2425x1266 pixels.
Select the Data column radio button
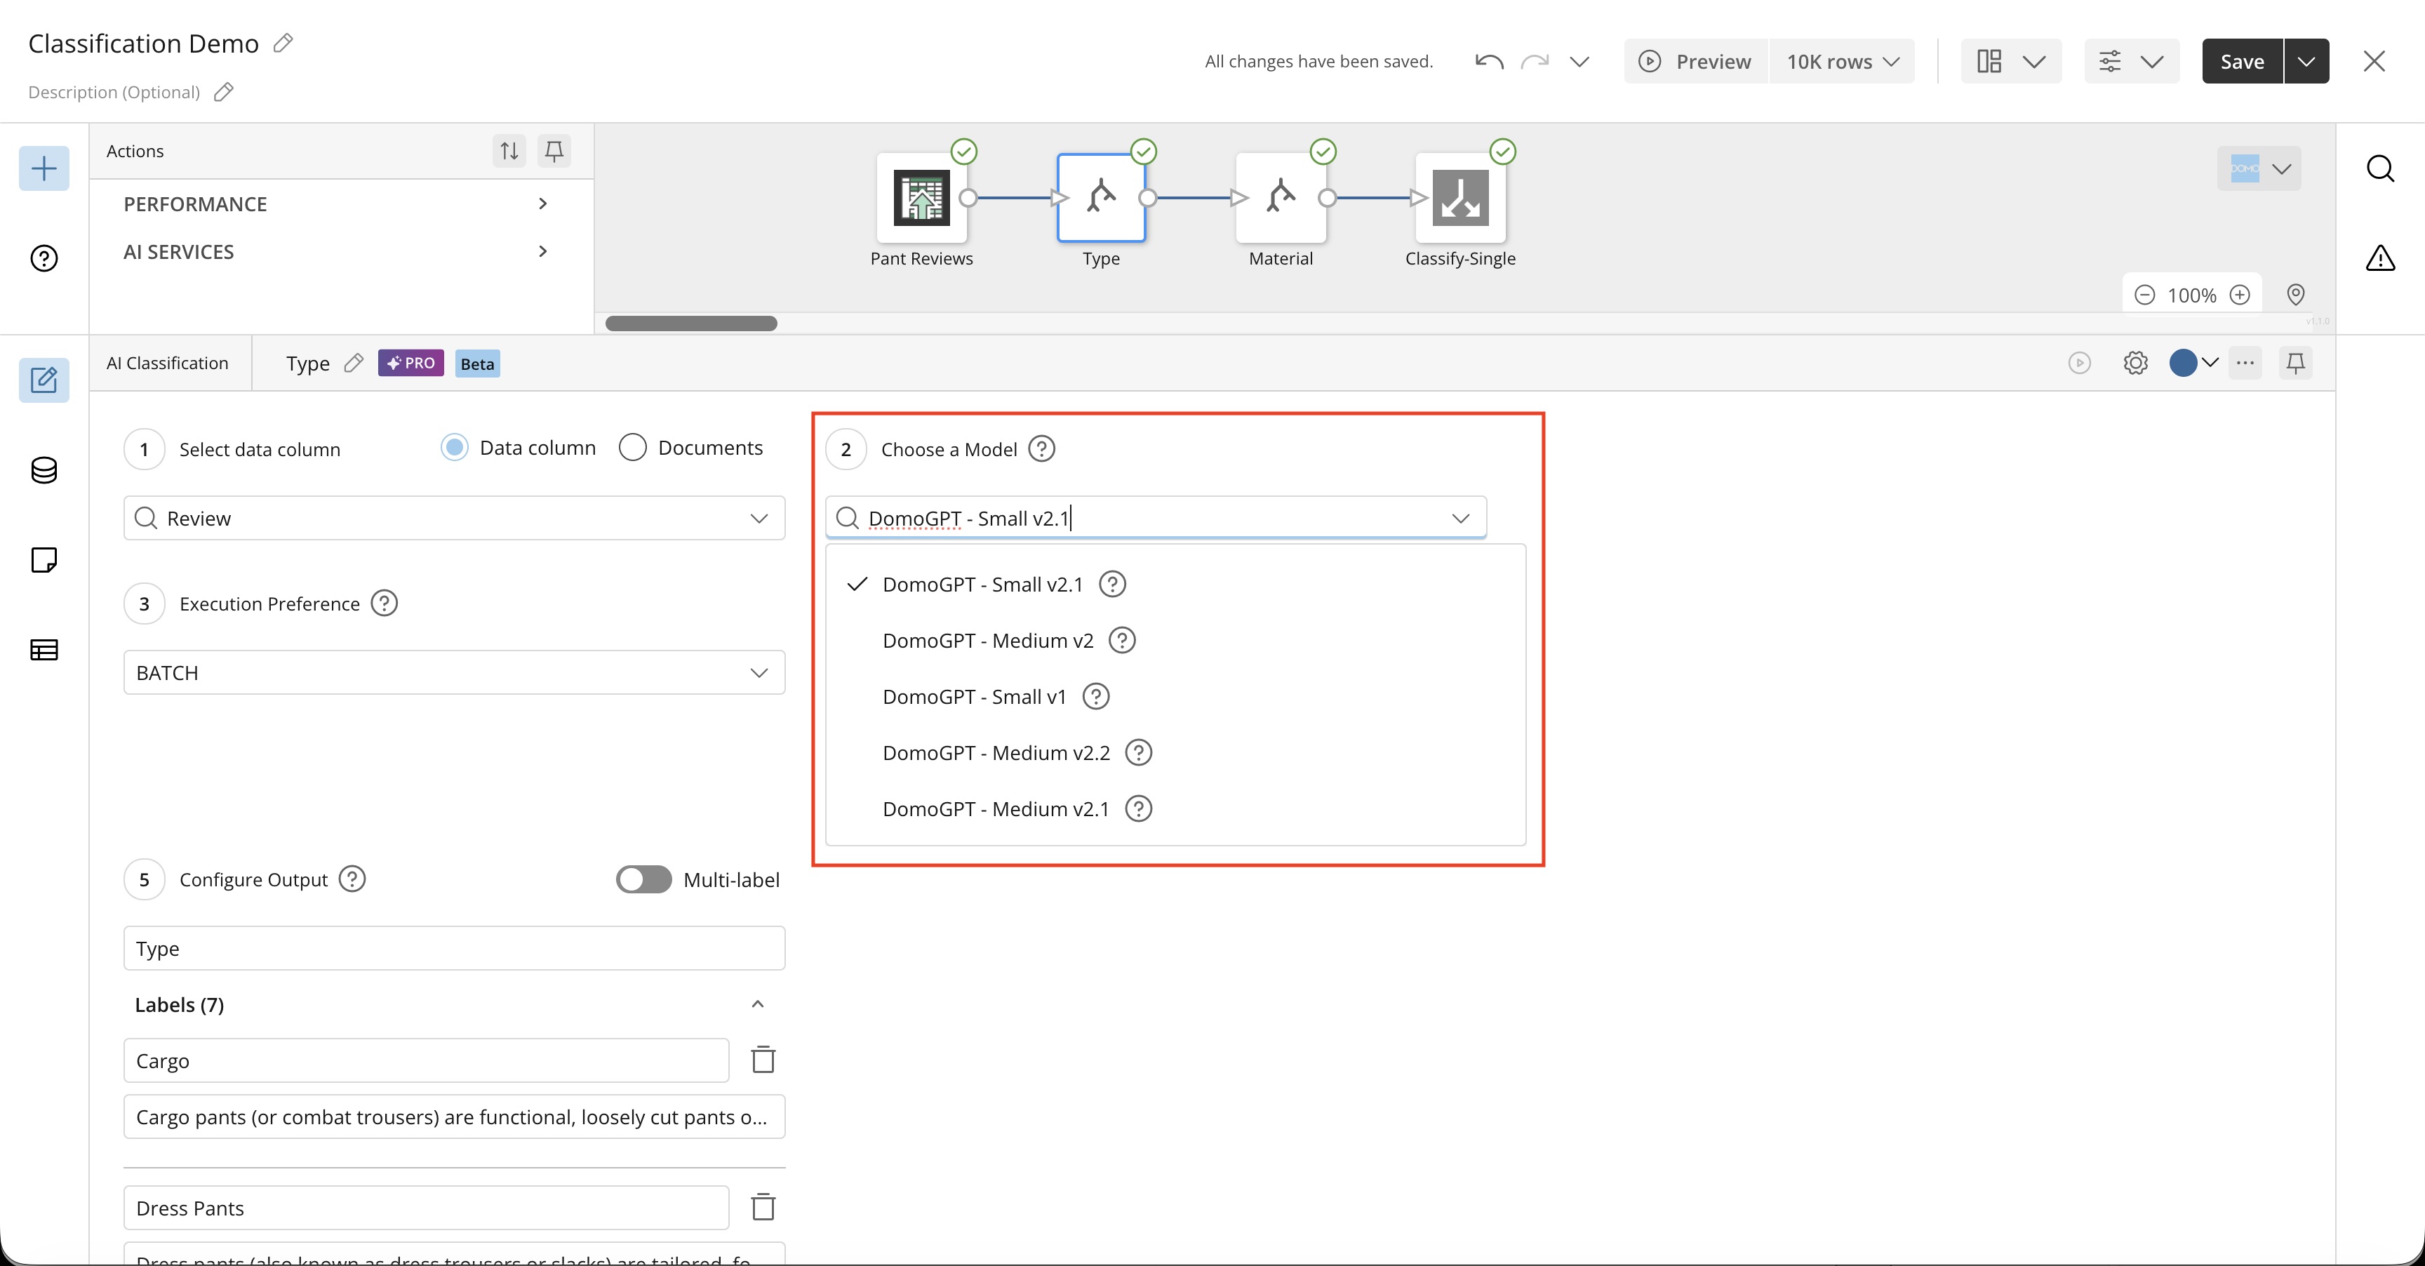(x=455, y=447)
